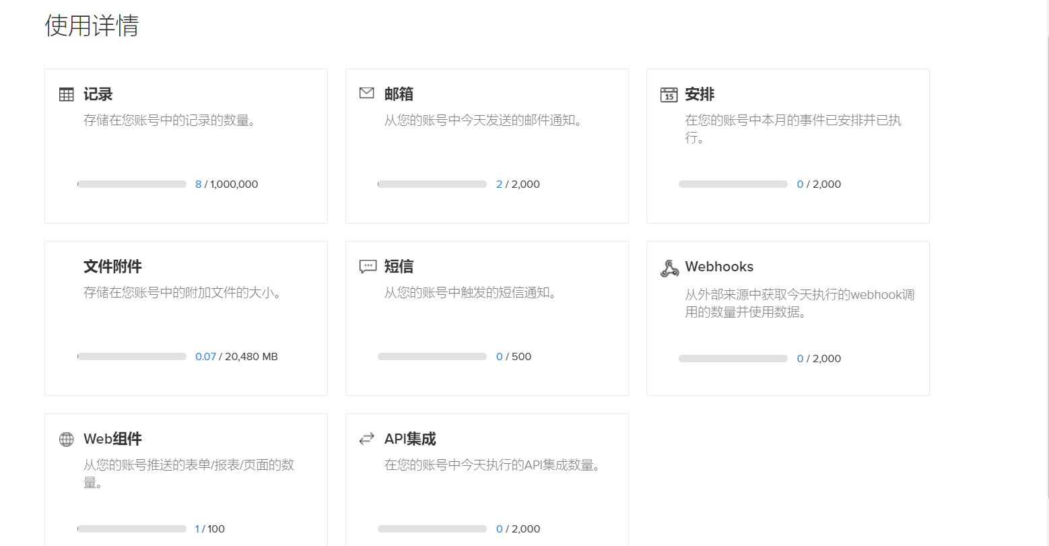The height and width of the screenshot is (546, 1049).
Task: Click the API集成 card title
Action: tap(410, 439)
